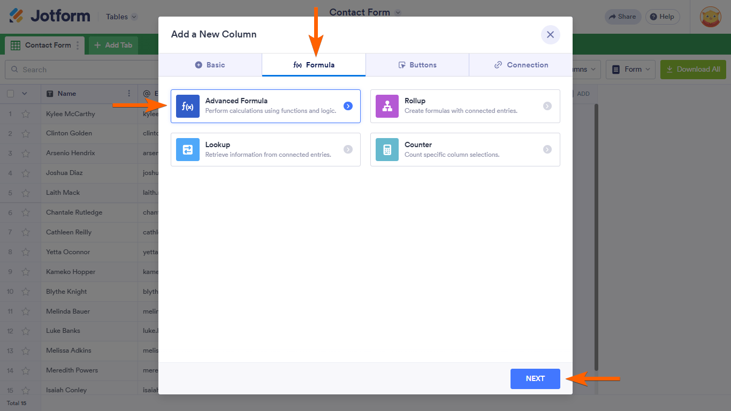This screenshot has height=411, width=731.
Task: Expand the Form view dropdown
Action: [x=633, y=70]
